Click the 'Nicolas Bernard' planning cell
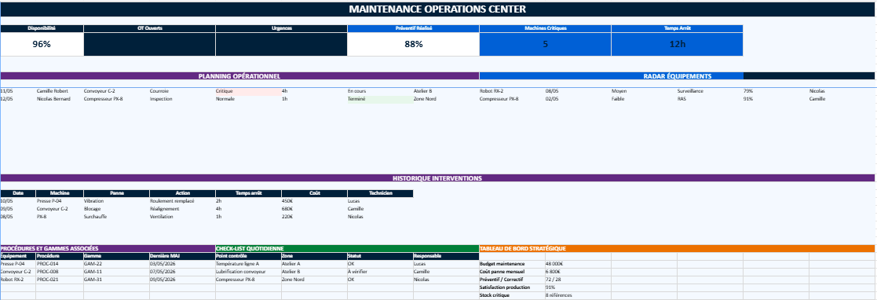Screen dimensions: 877x300 60,99
